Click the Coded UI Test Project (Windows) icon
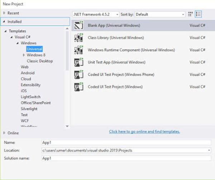This screenshot has height=180, width=215. (79, 87)
